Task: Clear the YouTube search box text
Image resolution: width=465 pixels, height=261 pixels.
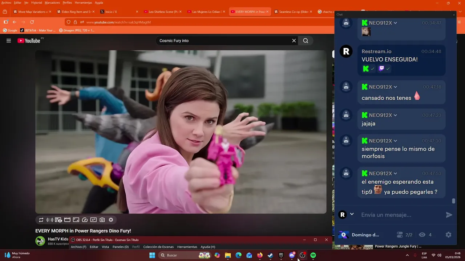Action: 294,41
